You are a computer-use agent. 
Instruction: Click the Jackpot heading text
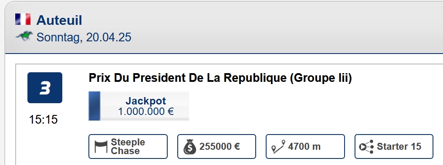pos(146,101)
